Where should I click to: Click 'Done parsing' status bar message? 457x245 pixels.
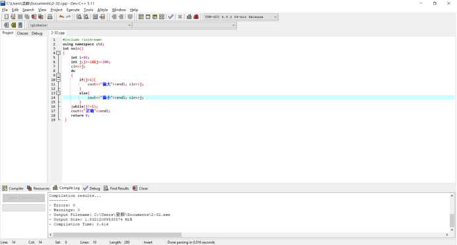pos(191,242)
